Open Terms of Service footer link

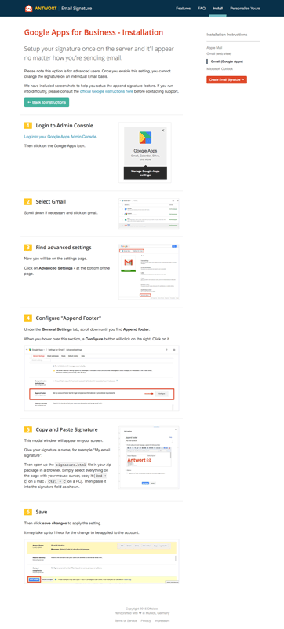coord(126,620)
